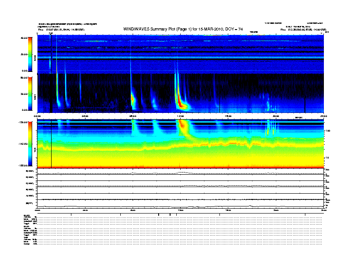Select the 20.00 tick on RAD2 scale

24,54
